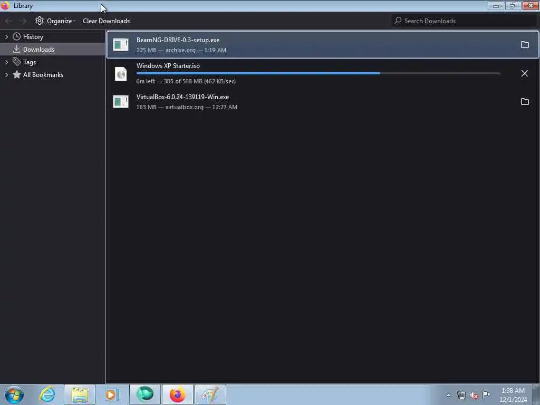The height and width of the screenshot is (405, 540).
Task: Clear Downloads list
Action: click(x=106, y=21)
